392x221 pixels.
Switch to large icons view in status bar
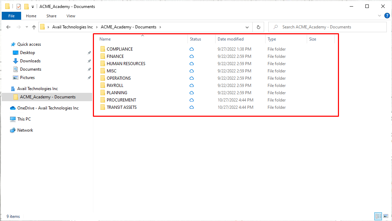tap(385, 216)
